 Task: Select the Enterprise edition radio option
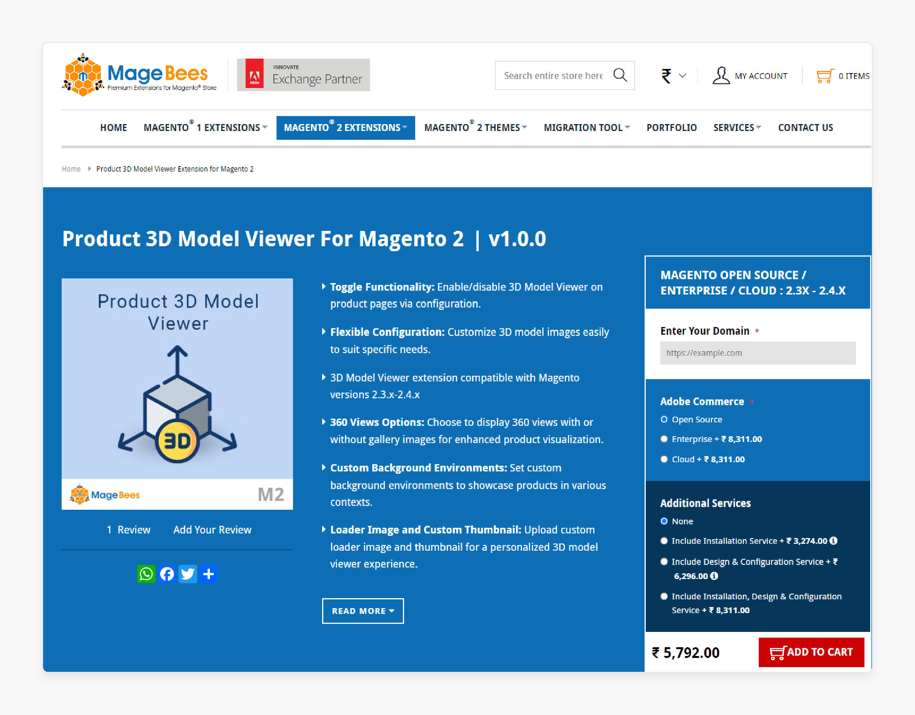664,439
